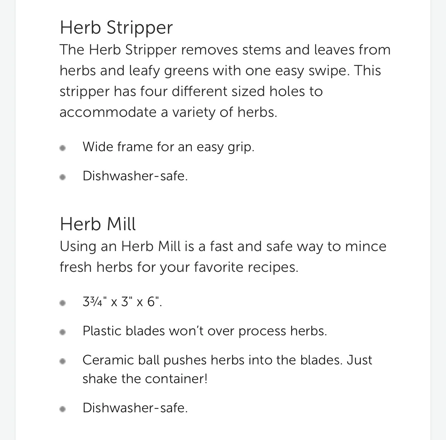This screenshot has width=446, height=440.
Task: Click the Herb Mill heading
Action: tap(98, 224)
